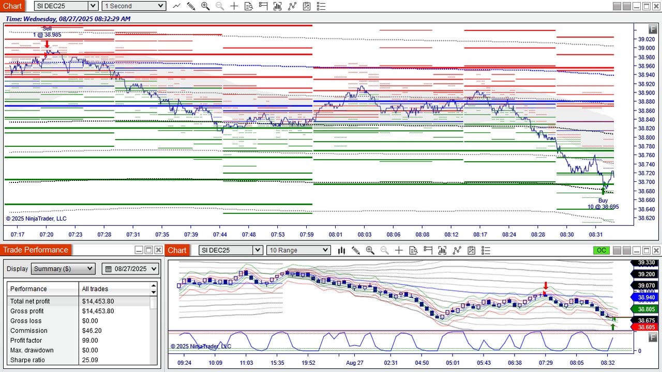The image size is (662, 372).
Task: Click the Commission value $46.20
Action: click(x=92, y=331)
